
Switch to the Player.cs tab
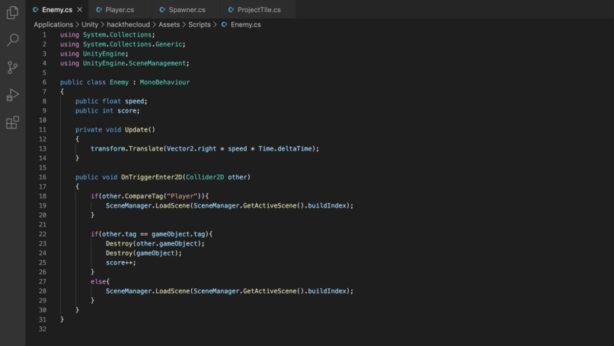[120, 9]
